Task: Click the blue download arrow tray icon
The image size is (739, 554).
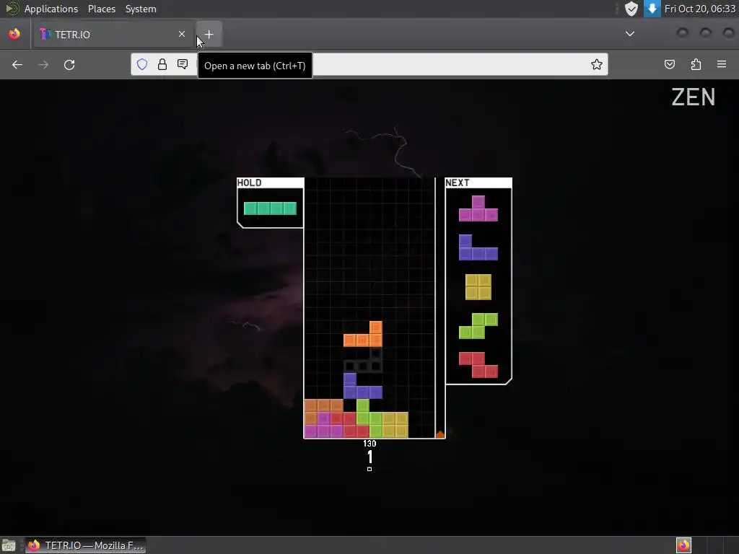Action: pos(652,9)
